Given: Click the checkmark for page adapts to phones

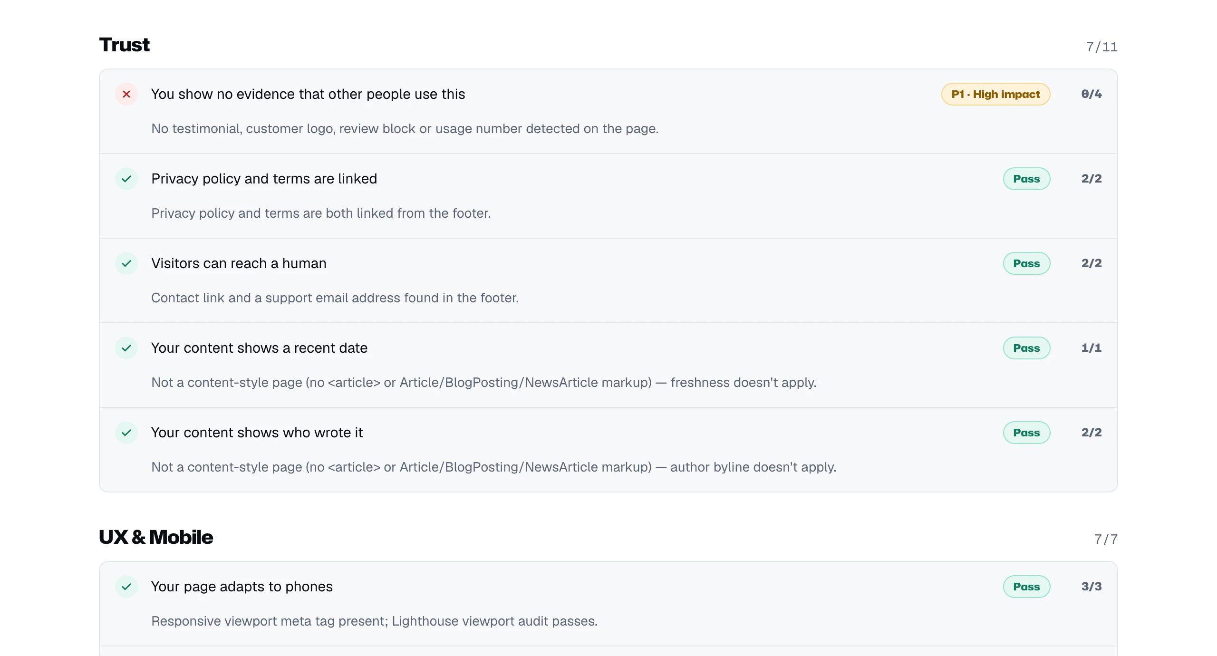Looking at the screenshot, I should pos(126,587).
